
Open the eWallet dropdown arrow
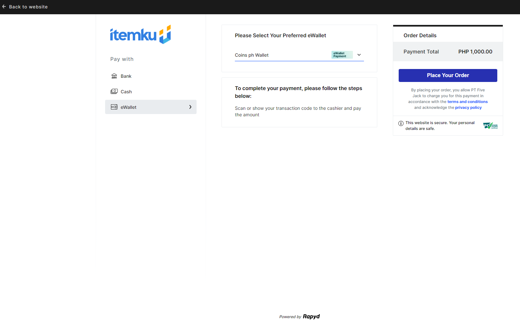pyautogui.click(x=359, y=55)
